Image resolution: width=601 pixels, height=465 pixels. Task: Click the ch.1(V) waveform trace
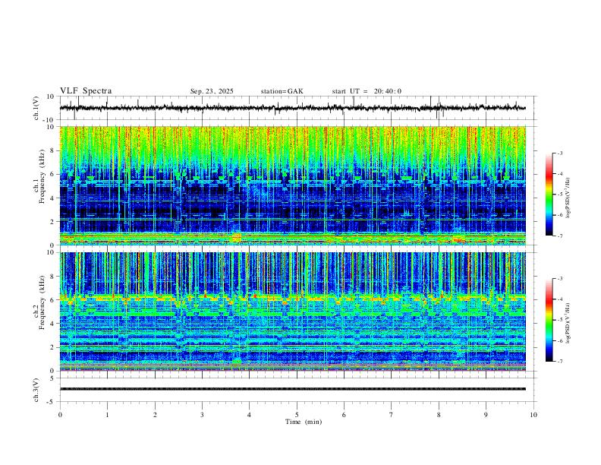(293, 108)
